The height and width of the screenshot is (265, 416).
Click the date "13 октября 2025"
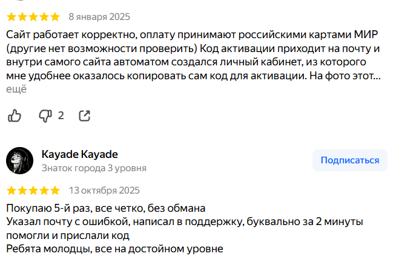pos(104,191)
